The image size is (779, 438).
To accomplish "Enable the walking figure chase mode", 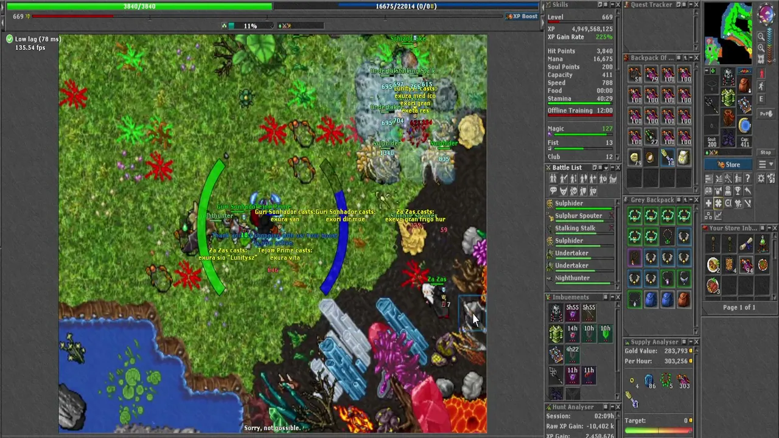I will tap(761, 87).
